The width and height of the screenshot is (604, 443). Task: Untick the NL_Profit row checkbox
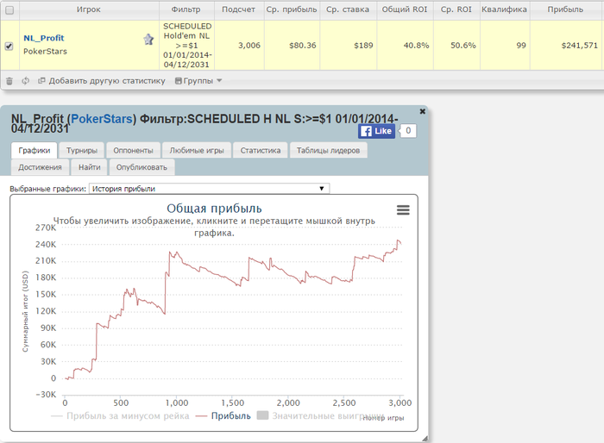(9, 46)
